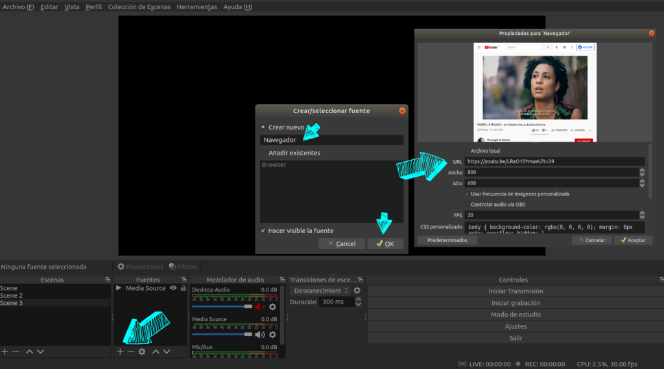The image size is (664, 369).
Task: Enable Controlar audio vía OBS checkbox
Action: [x=467, y=204]
